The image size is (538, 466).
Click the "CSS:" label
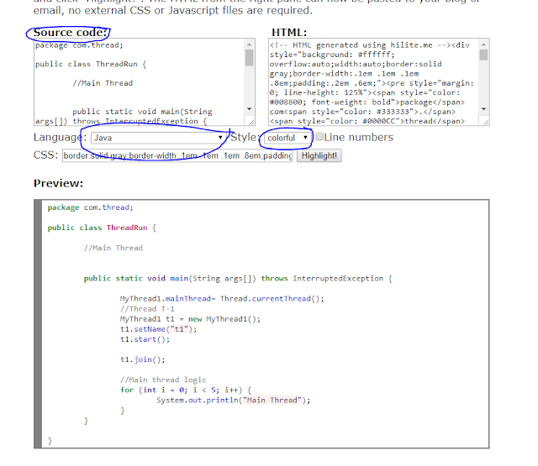(45, 155)
